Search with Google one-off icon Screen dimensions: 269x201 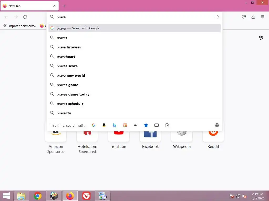click(x=94, y=125)
